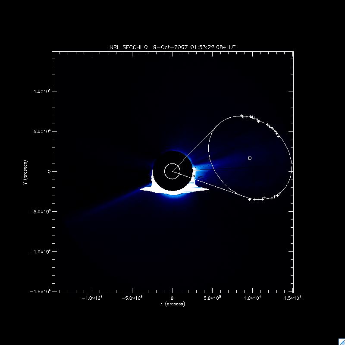Screen dimensions: 345x345
Task: Select the leftmost cross marker on the ellipse's lower arc
Action: tap(250, 199)
